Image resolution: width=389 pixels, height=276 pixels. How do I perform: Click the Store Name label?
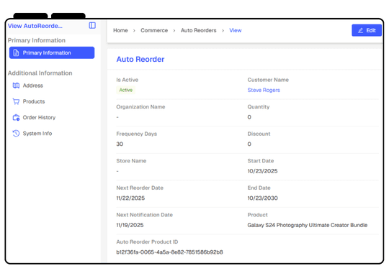click(x=131, y=161)
